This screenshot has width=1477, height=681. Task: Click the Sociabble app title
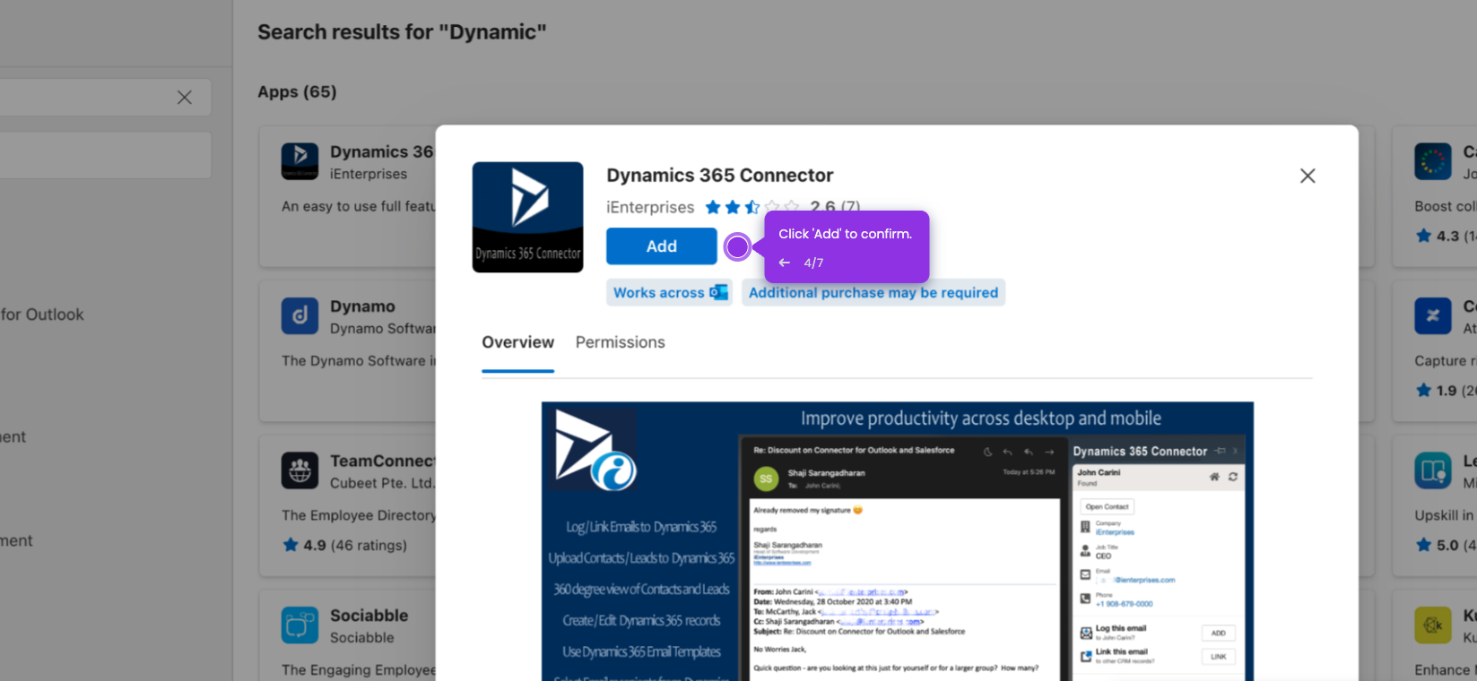point(369,616)
